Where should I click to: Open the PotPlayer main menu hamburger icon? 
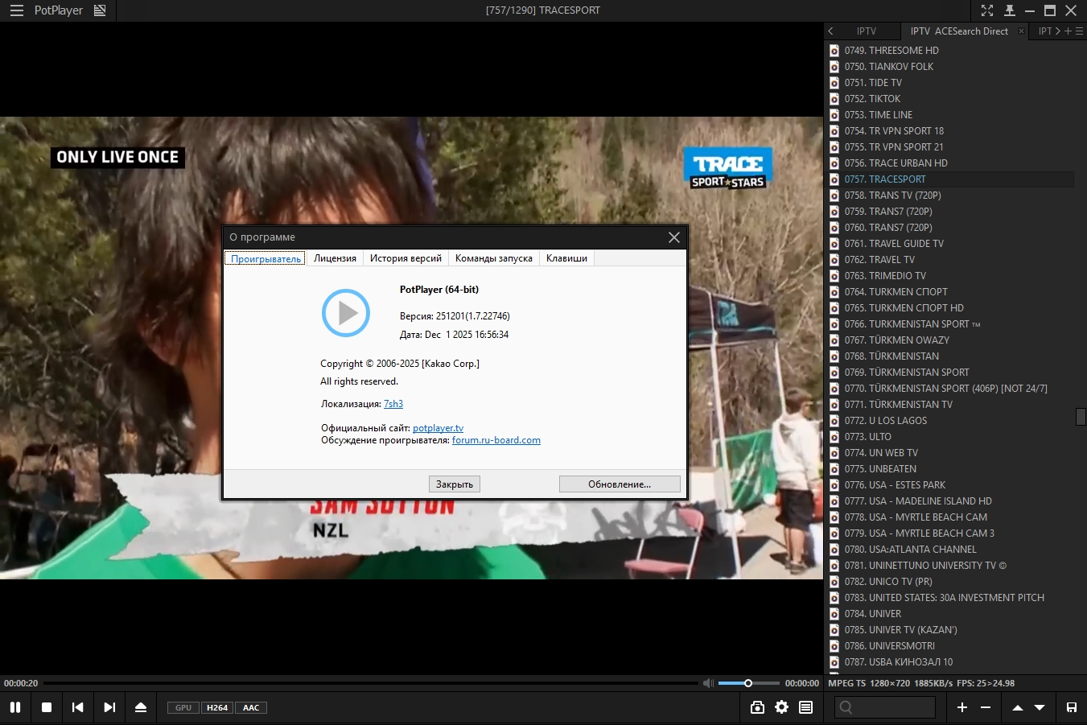pyautogui.click(x=17, y=10)
